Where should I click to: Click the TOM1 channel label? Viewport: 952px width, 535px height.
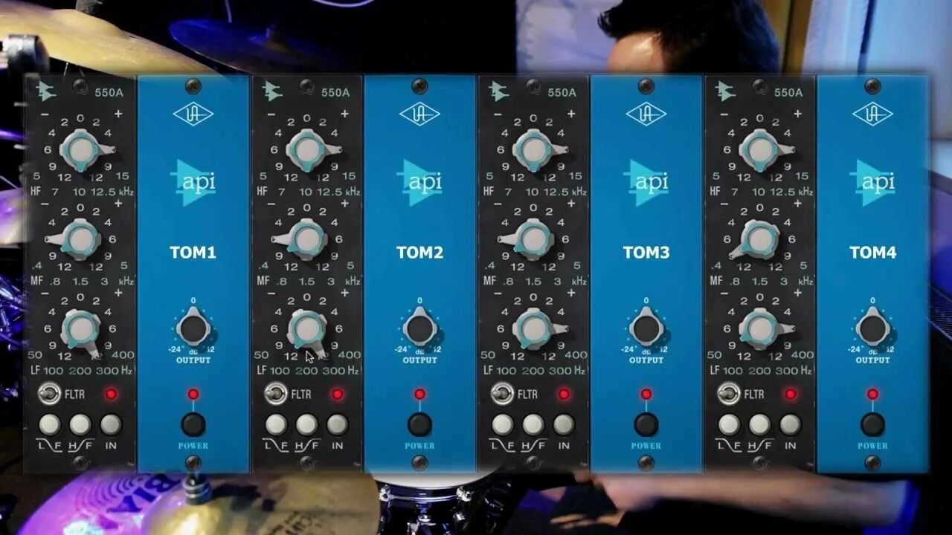(193, 253)
